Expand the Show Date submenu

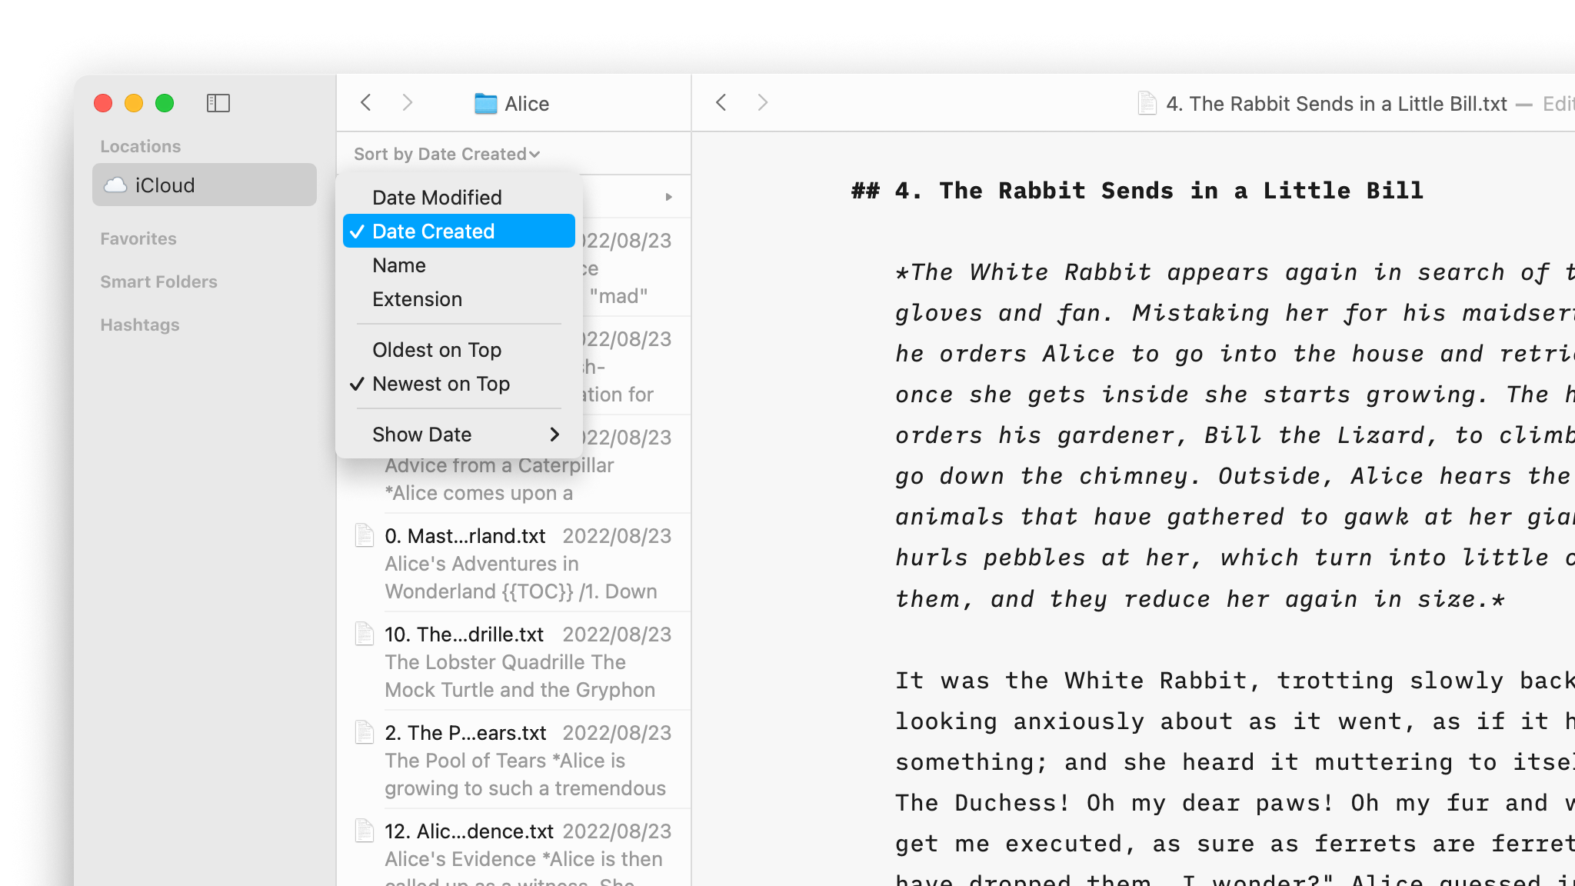click(x=421, y=435)
